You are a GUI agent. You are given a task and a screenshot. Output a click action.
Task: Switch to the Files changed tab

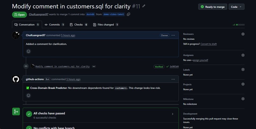[x=106, y=25]
